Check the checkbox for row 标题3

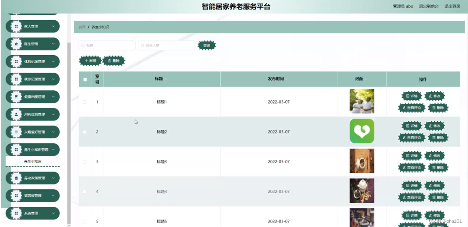(x=85, y=162)
